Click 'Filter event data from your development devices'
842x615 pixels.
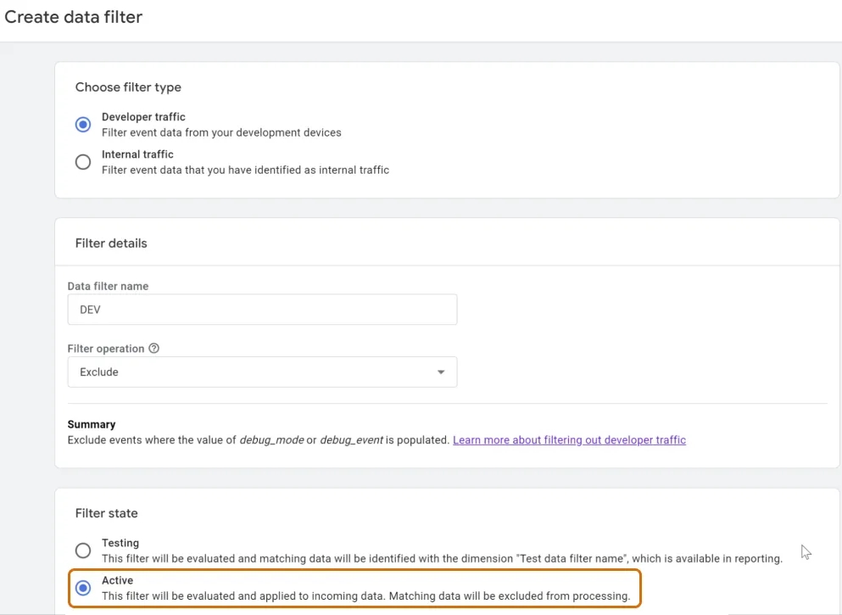pyautogui.click(x=221, y=132)
